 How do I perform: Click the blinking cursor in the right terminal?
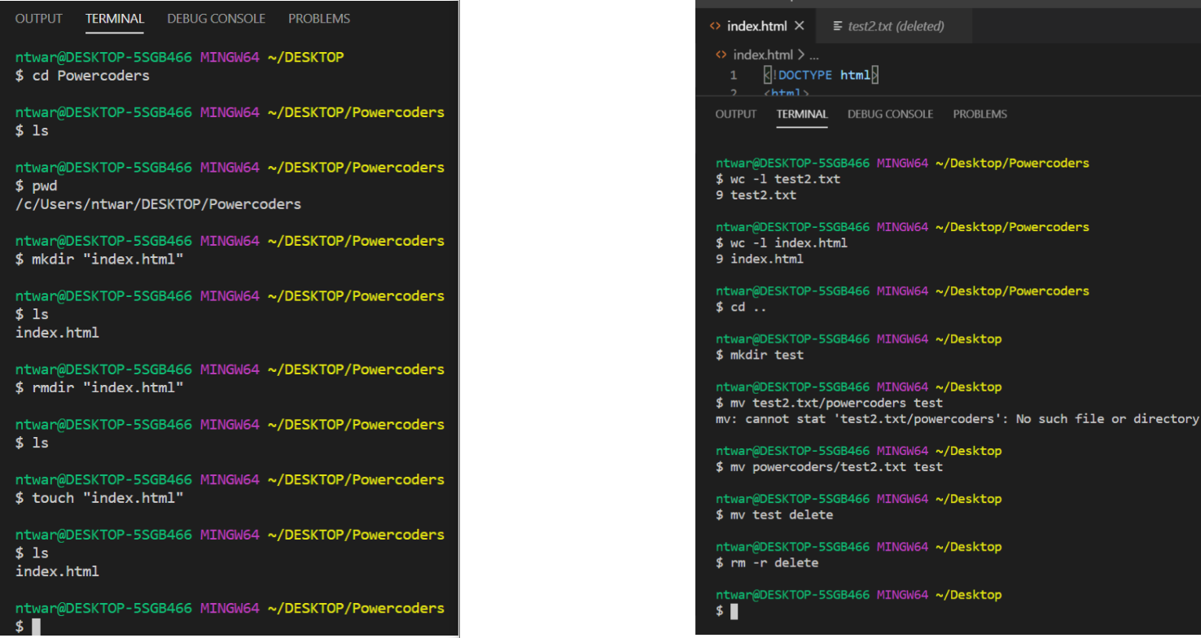[x=733, y=611]
